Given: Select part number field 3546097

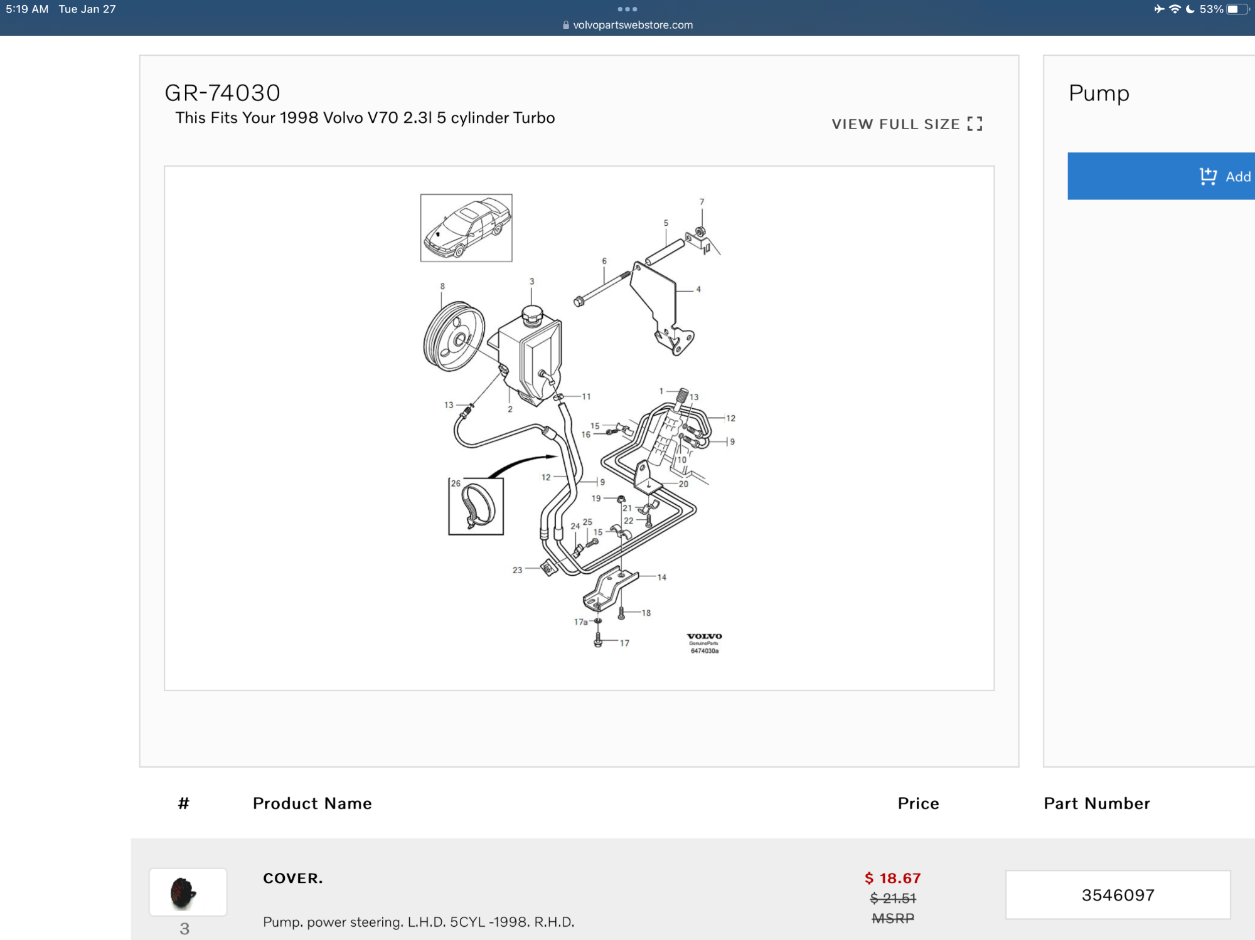Looking at the screenshot, I should pyautogui.click(x=1118, y=895).
